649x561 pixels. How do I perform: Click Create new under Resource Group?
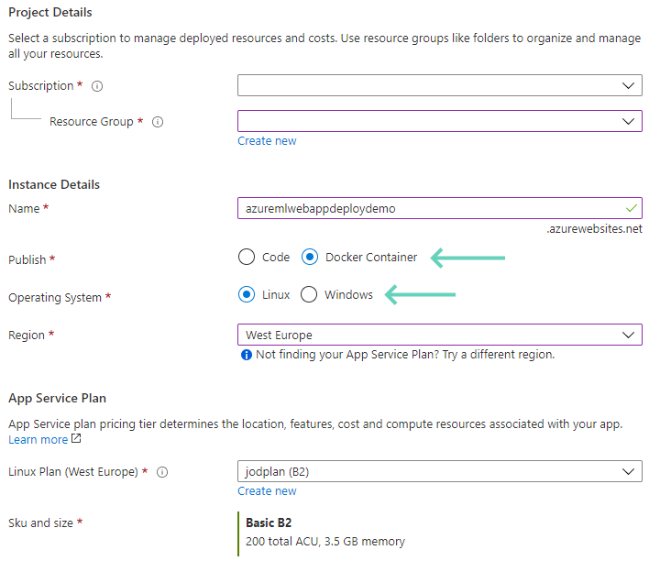(x=267, y=141)
